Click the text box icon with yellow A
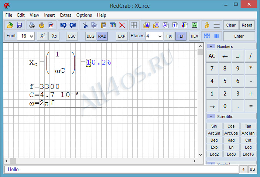260x177 pixels. click(x=156, y=25)
